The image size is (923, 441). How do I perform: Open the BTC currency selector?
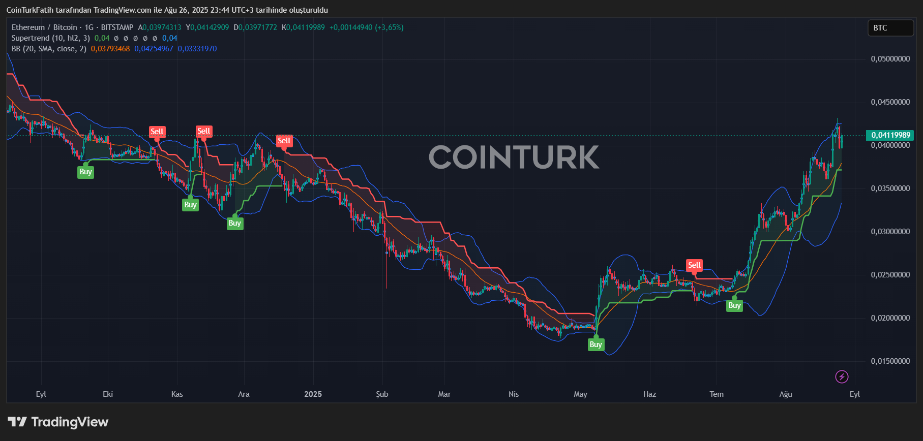[x=890, y=28]
